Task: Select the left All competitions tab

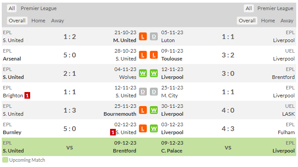Action: (12, 8)
